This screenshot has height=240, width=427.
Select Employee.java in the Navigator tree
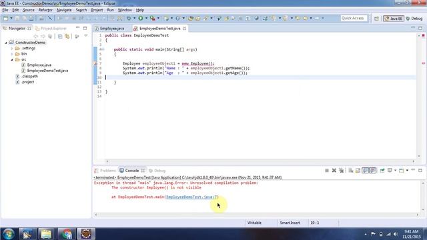tap(39, 65)
